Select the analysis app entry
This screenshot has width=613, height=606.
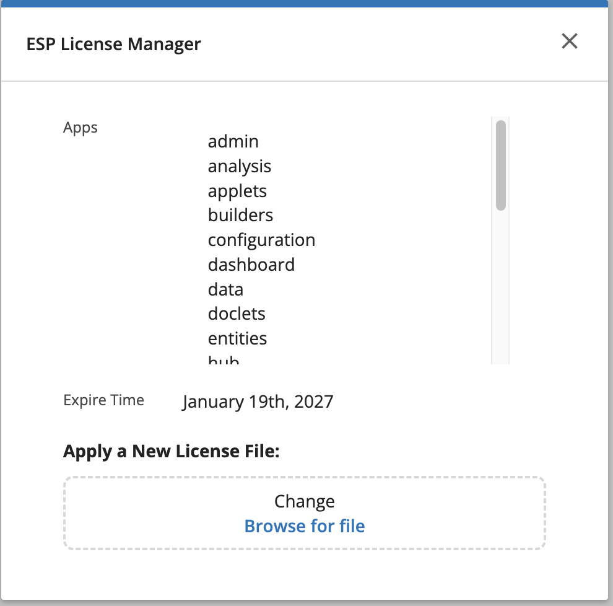[239, 166]
